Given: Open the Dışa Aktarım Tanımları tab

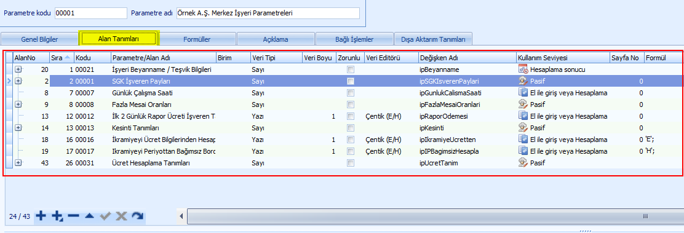Looking at the screenshot, I should point(433,39).
